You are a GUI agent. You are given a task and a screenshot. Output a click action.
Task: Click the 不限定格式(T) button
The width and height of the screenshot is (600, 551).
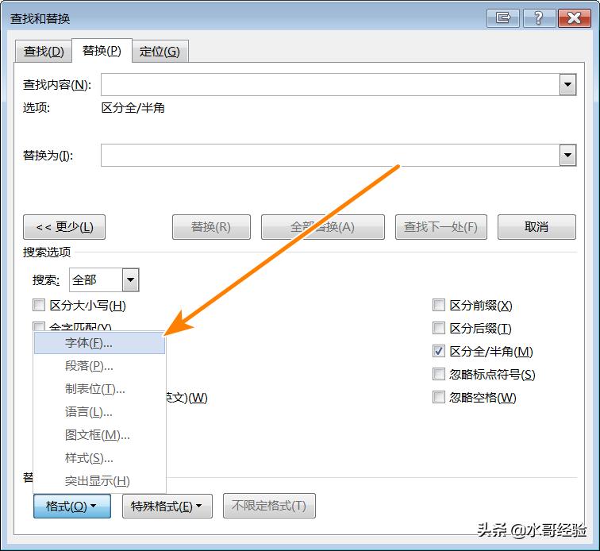click(269, 506)
